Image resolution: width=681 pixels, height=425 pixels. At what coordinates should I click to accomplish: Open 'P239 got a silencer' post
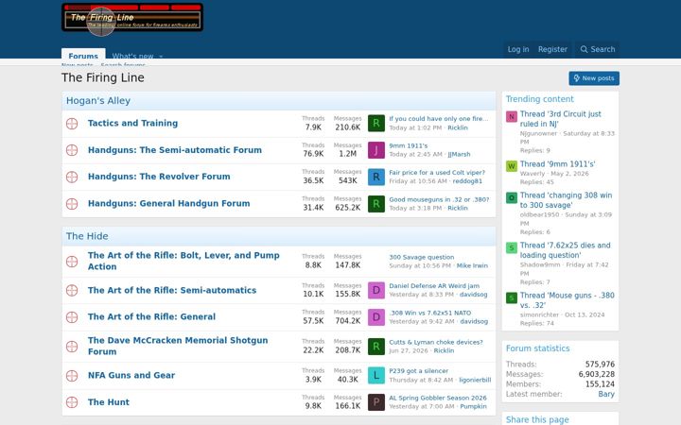[419, 371]
